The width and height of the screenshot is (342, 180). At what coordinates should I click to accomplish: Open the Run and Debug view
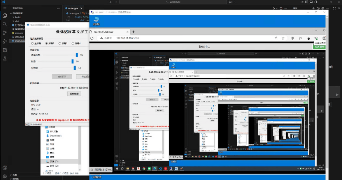tap(5, 41)
